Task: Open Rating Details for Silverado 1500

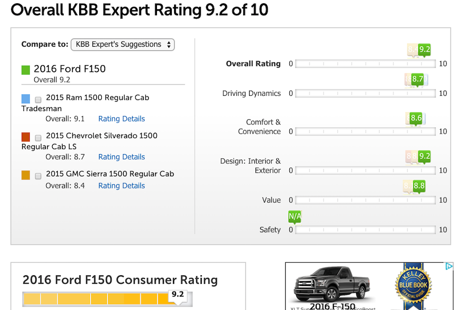Action: pos(121,157)
